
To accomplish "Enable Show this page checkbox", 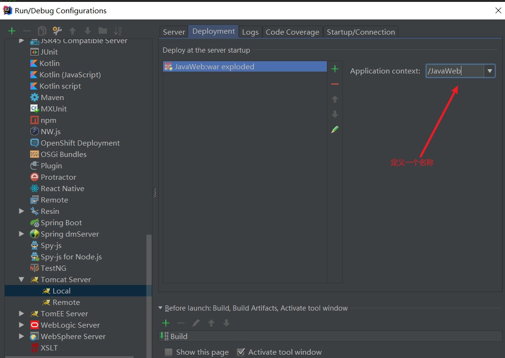I will click(169, 352).
